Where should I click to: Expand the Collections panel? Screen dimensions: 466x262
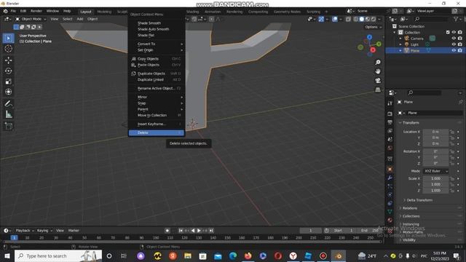[411, 216]
